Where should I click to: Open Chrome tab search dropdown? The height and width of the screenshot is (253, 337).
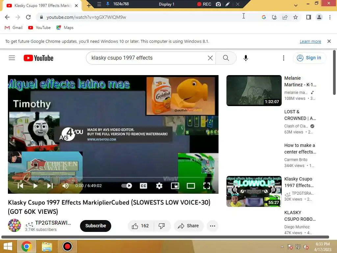click(296, 5)
